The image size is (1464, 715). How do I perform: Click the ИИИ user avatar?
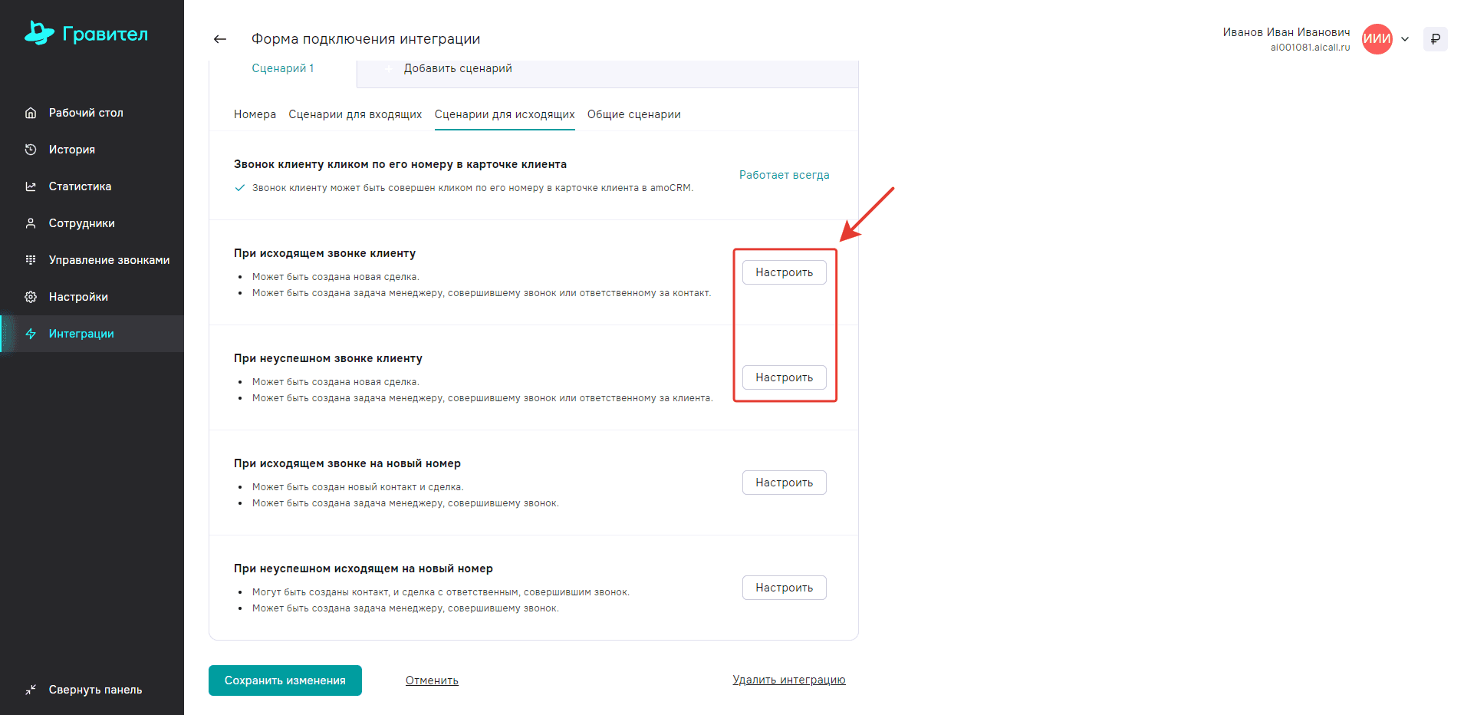[x=1377, y=39]
